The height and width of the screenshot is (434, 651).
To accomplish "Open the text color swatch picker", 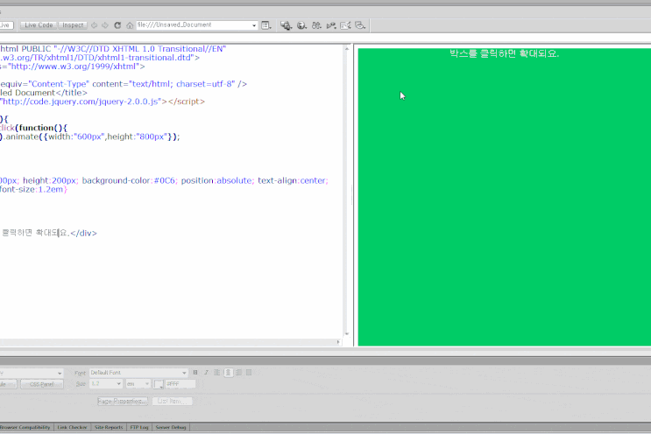I will coord(159,384).
